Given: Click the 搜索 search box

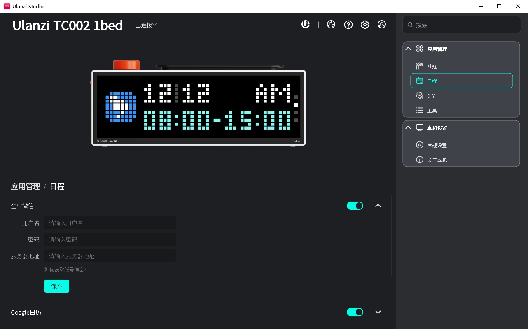Looking at the screenshot, I should point(462,25).
